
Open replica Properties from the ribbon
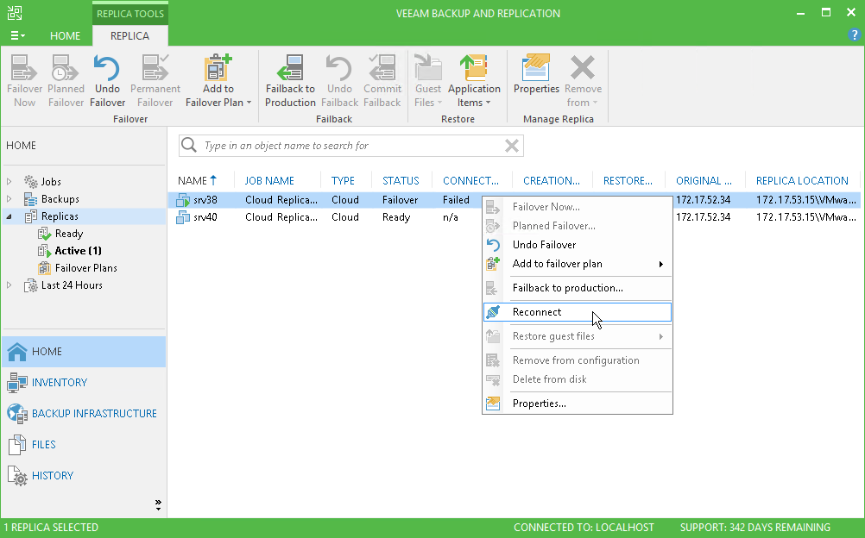click(536, 74)
